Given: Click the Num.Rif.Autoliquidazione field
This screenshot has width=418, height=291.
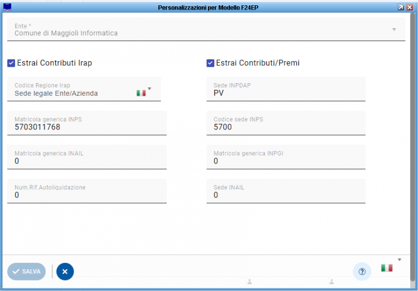Looking at the screenshot, I should (x=87, y=195).
